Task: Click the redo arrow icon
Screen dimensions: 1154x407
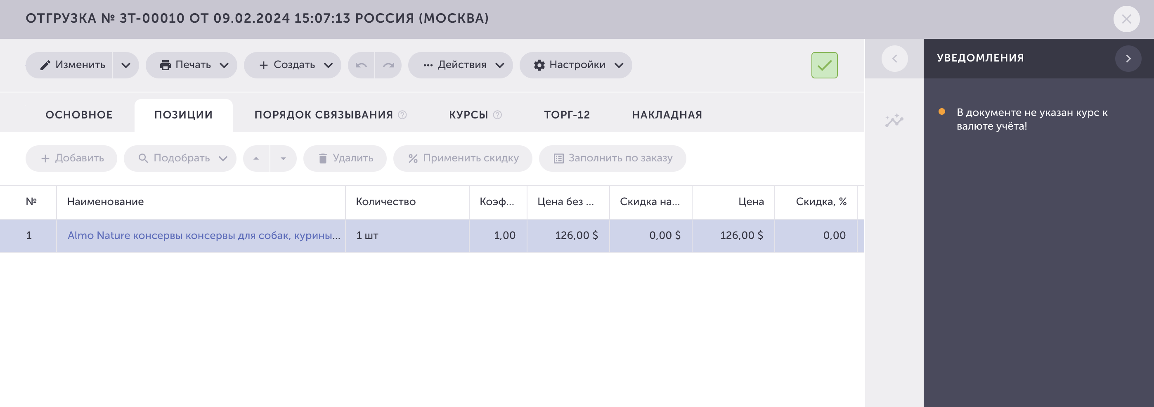Action: 388,65
